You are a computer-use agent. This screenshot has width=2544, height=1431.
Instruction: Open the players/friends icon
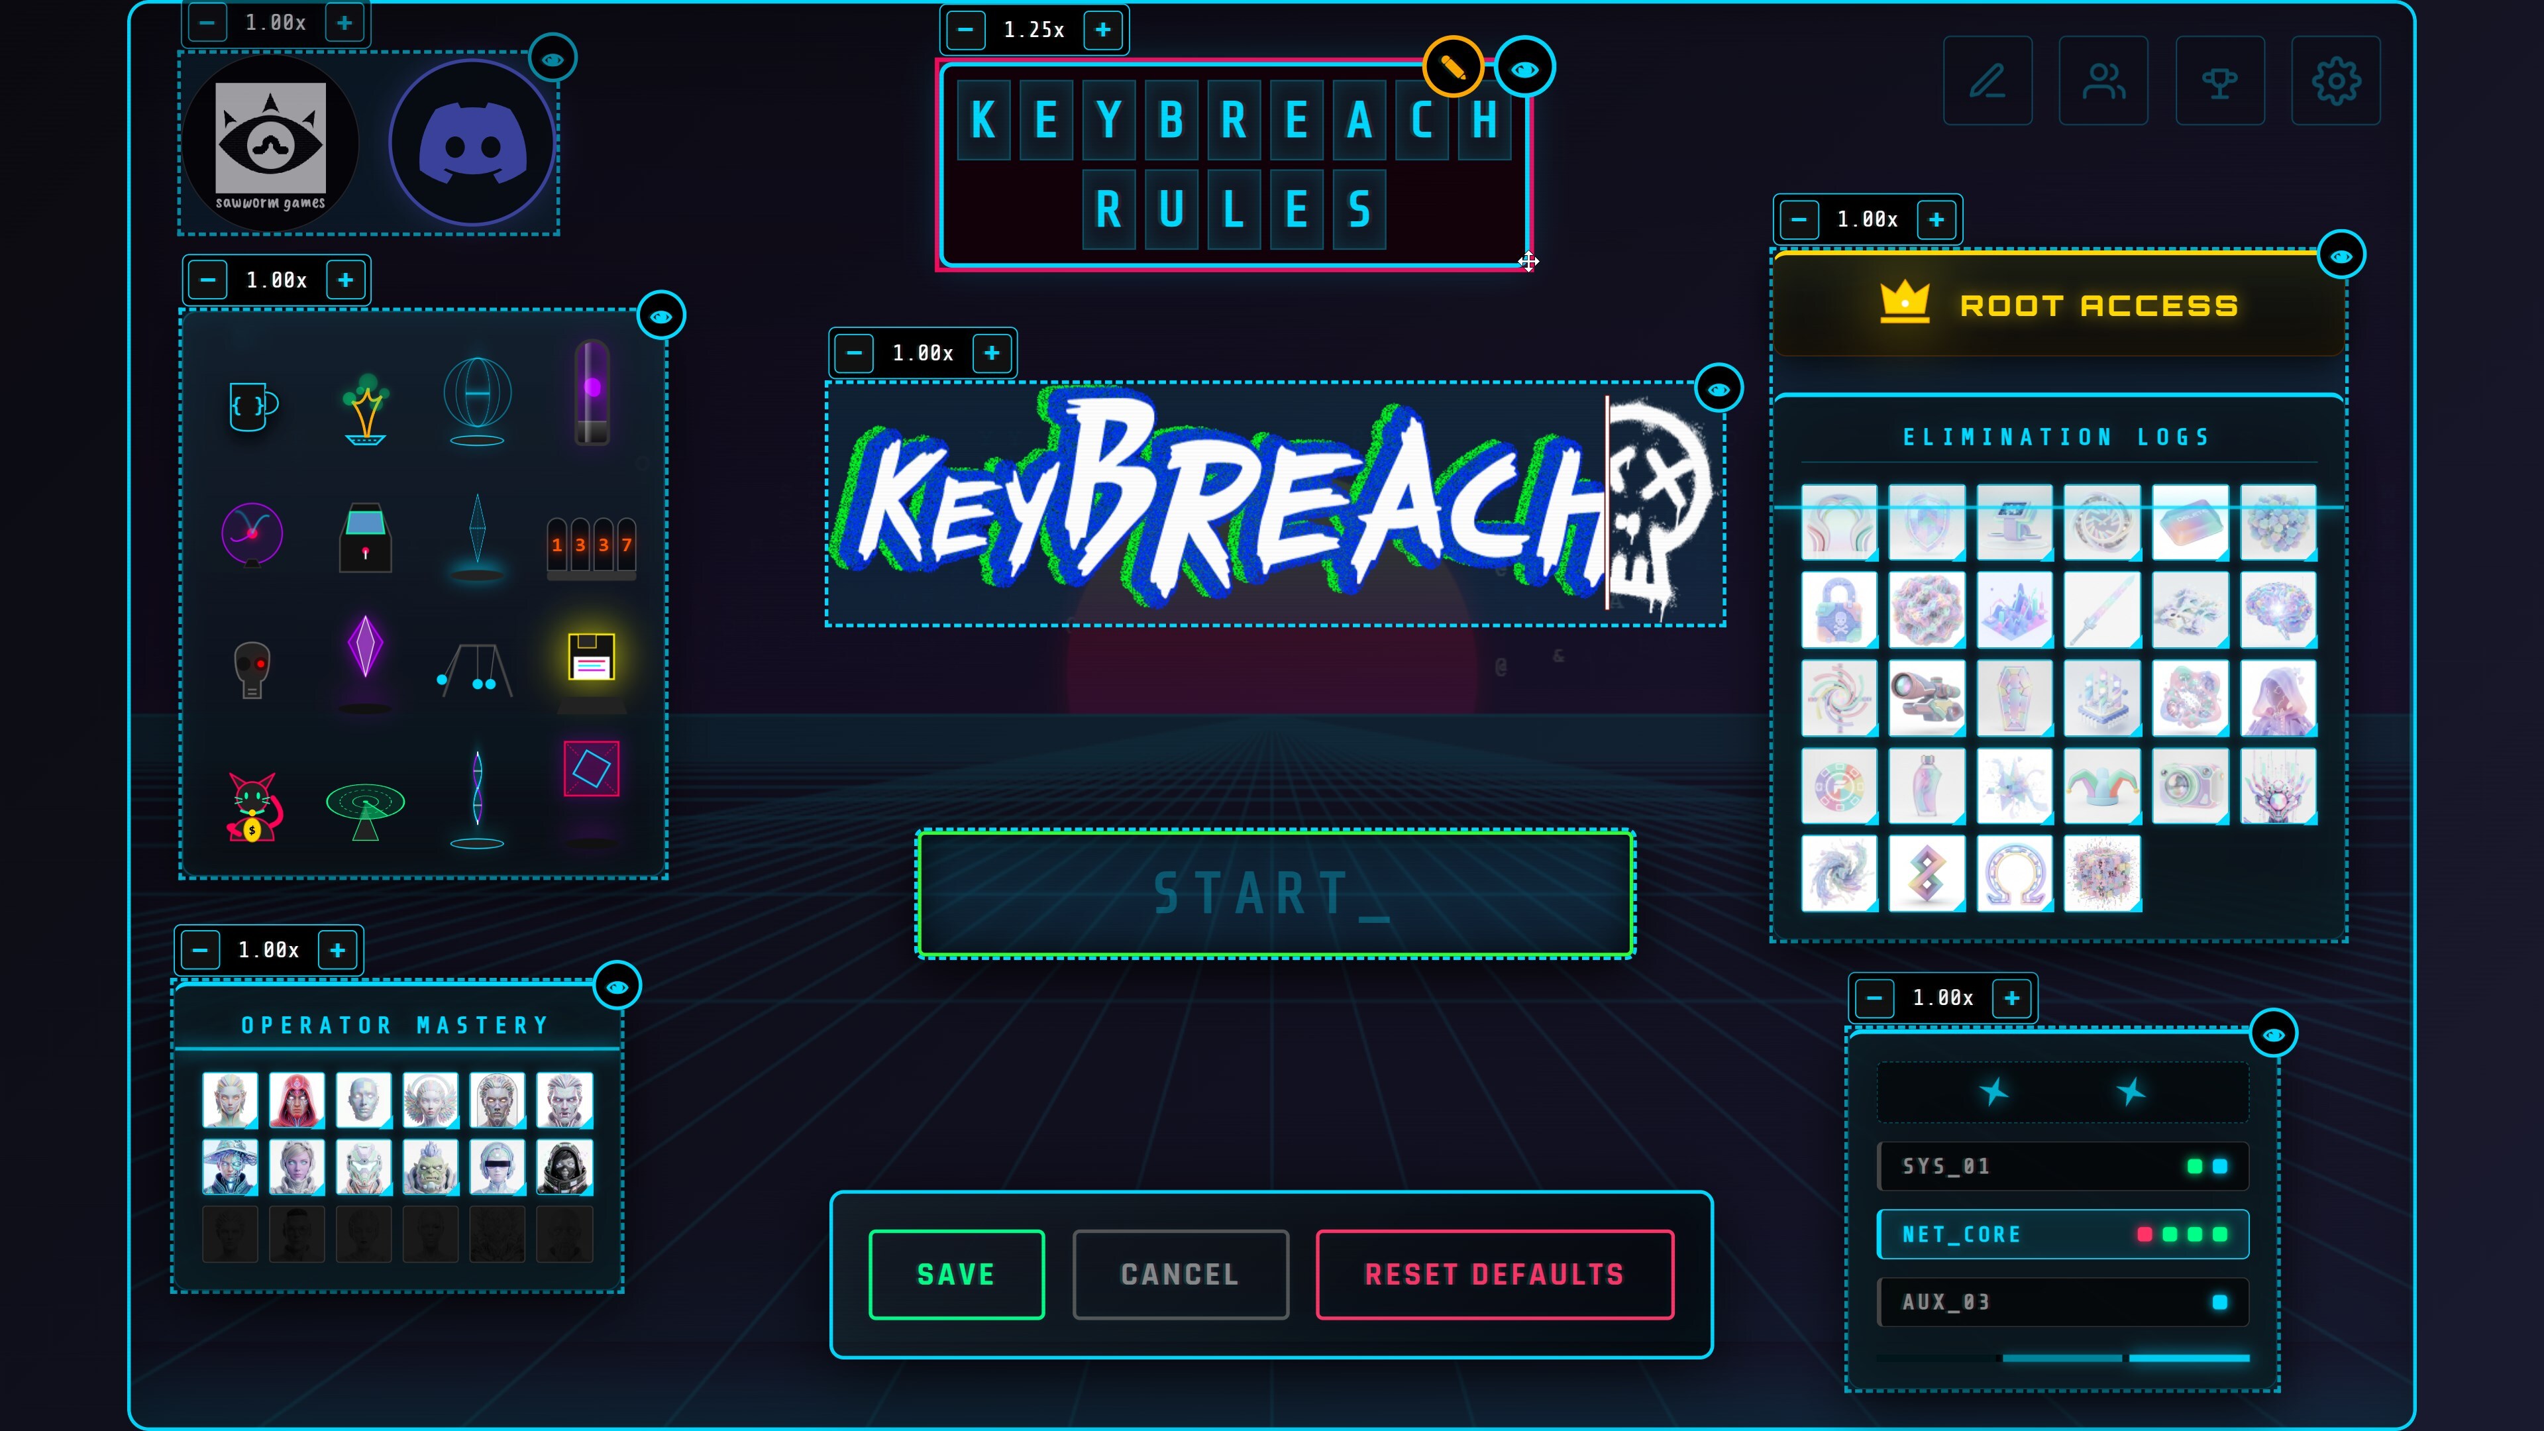[2103, 81]
